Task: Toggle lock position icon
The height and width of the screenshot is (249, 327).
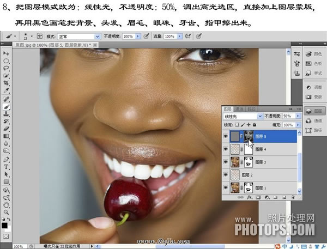Action: point(249,125)
